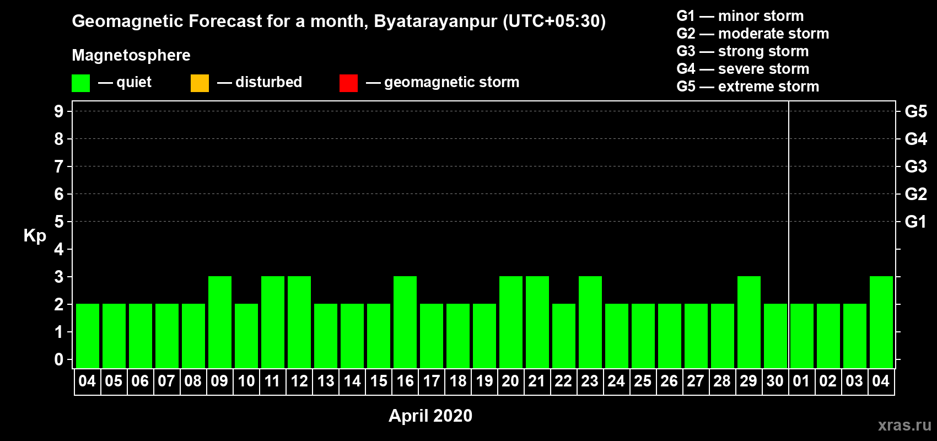Click the 'quiet' legend label
The image size is (937, 441).
click(134, 82)
